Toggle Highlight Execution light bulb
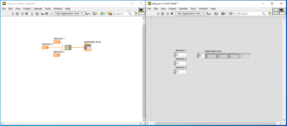287x126 pixels. pos(32,13)
